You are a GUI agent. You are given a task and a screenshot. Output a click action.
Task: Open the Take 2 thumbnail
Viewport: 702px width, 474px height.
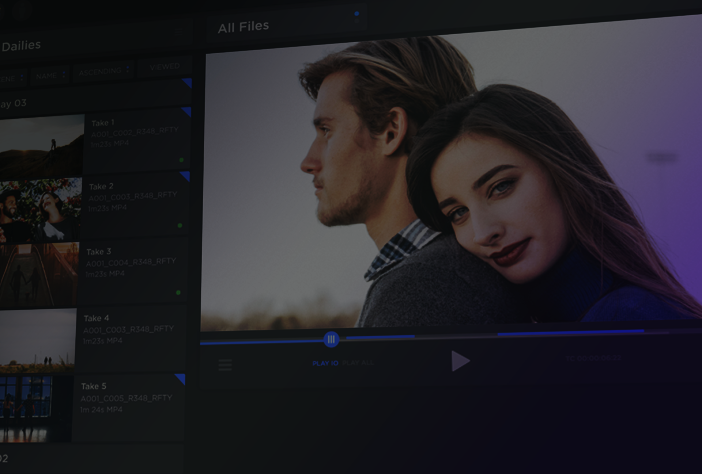40,211
